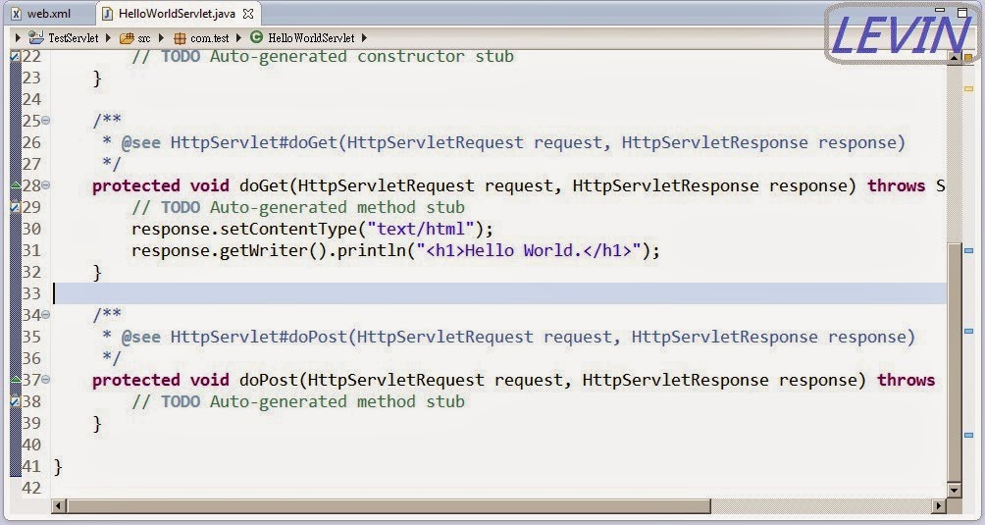Click the green class icon in breadcrumb
Image resolution: width=985 pixels, height=525 pixels.
pos(256,37)
